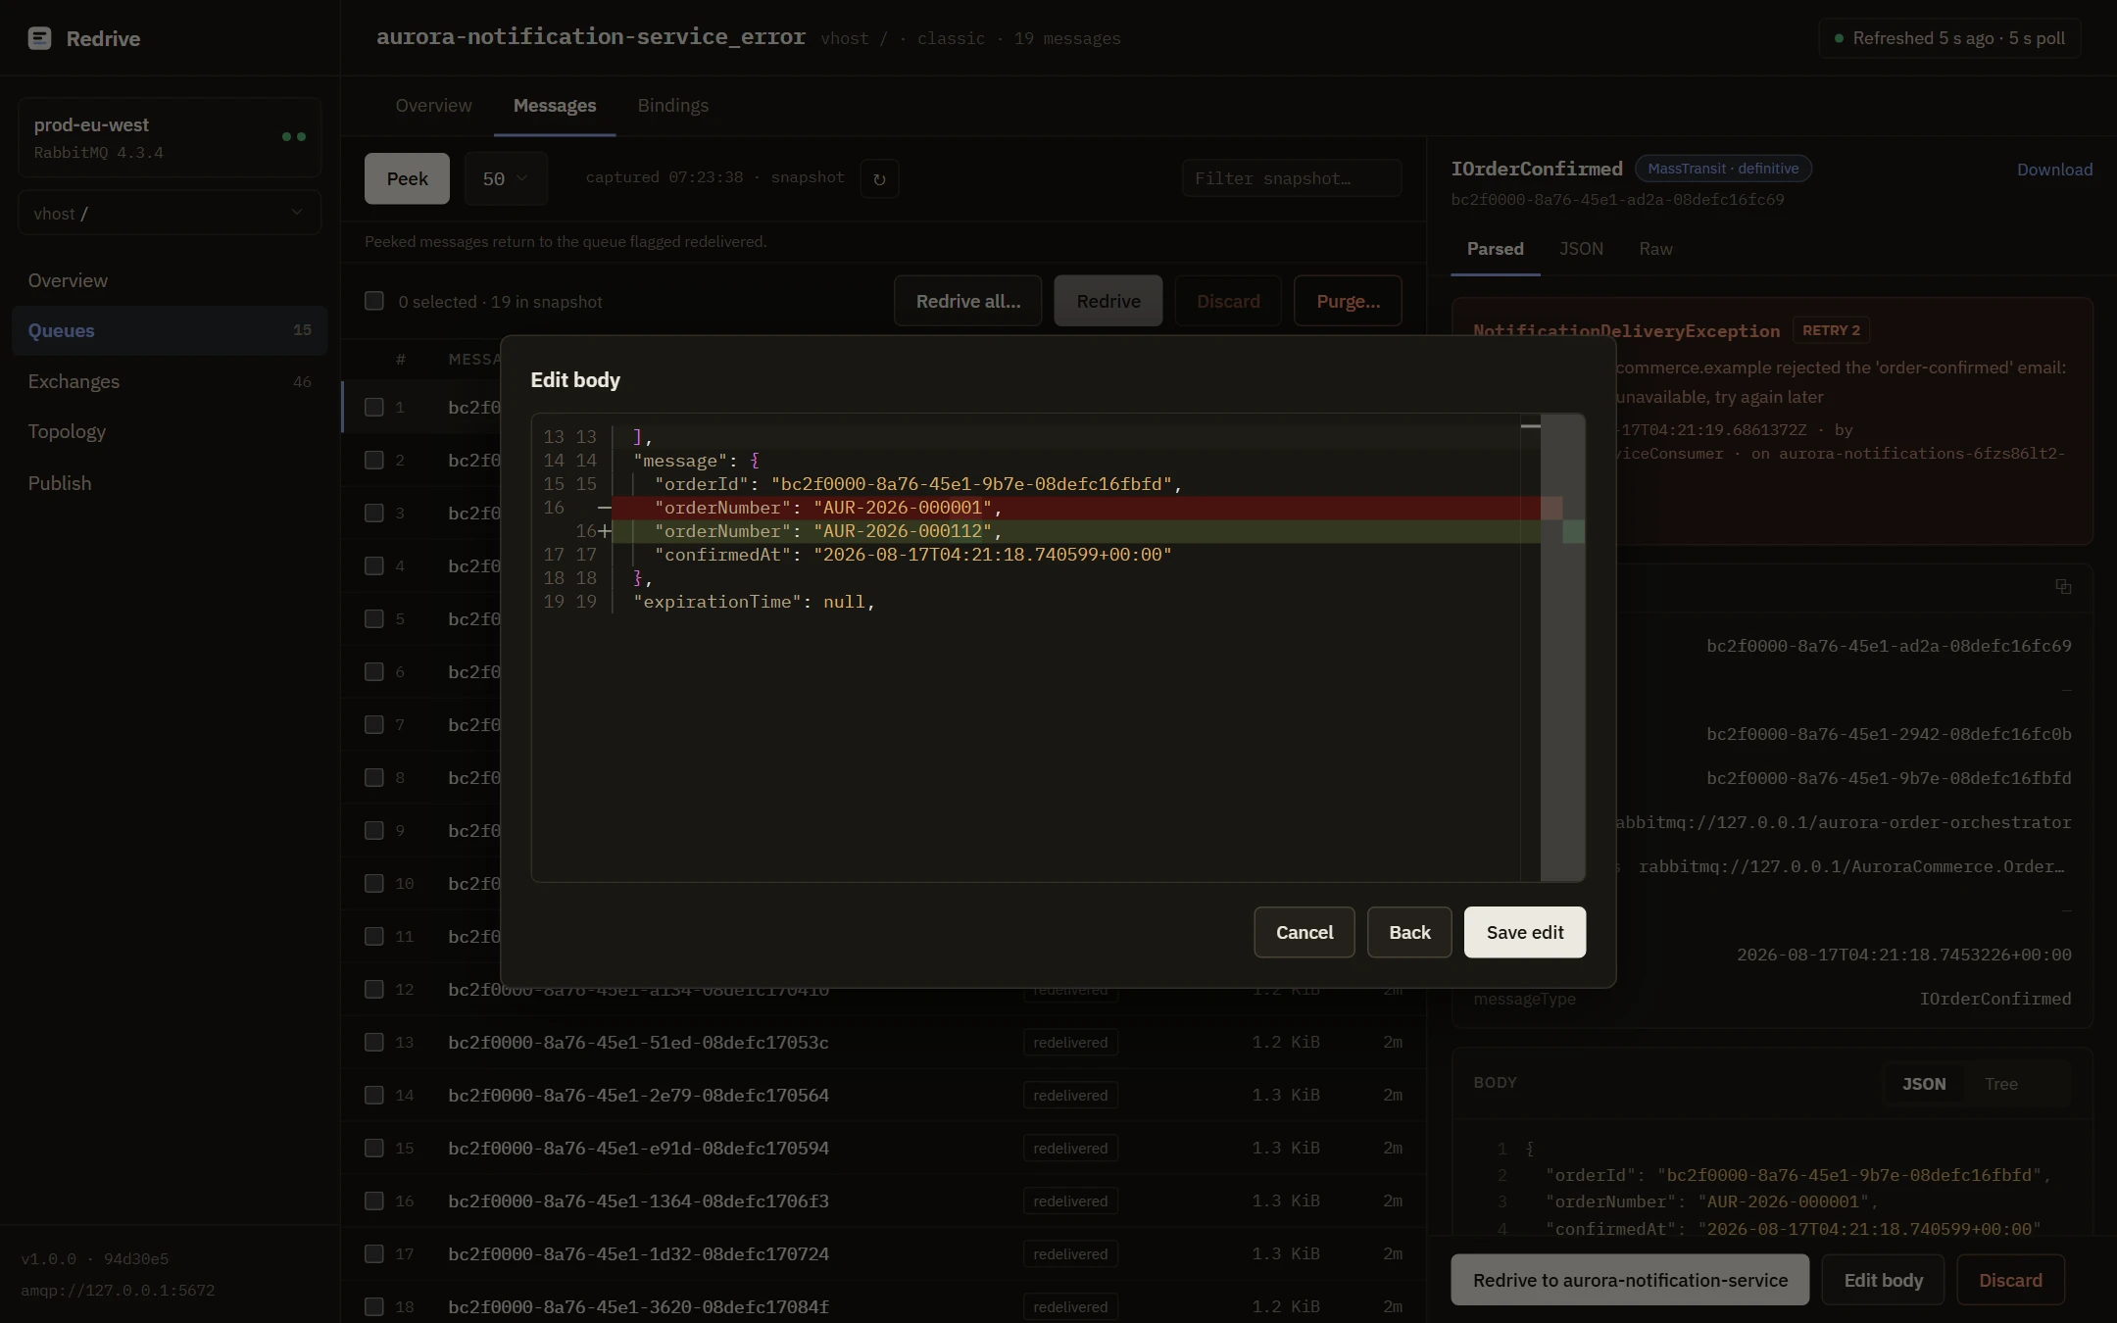The image size is (2117, 1323).
Task: Toggle the select-all messages checkbox
Action: (x=374, y=301)
